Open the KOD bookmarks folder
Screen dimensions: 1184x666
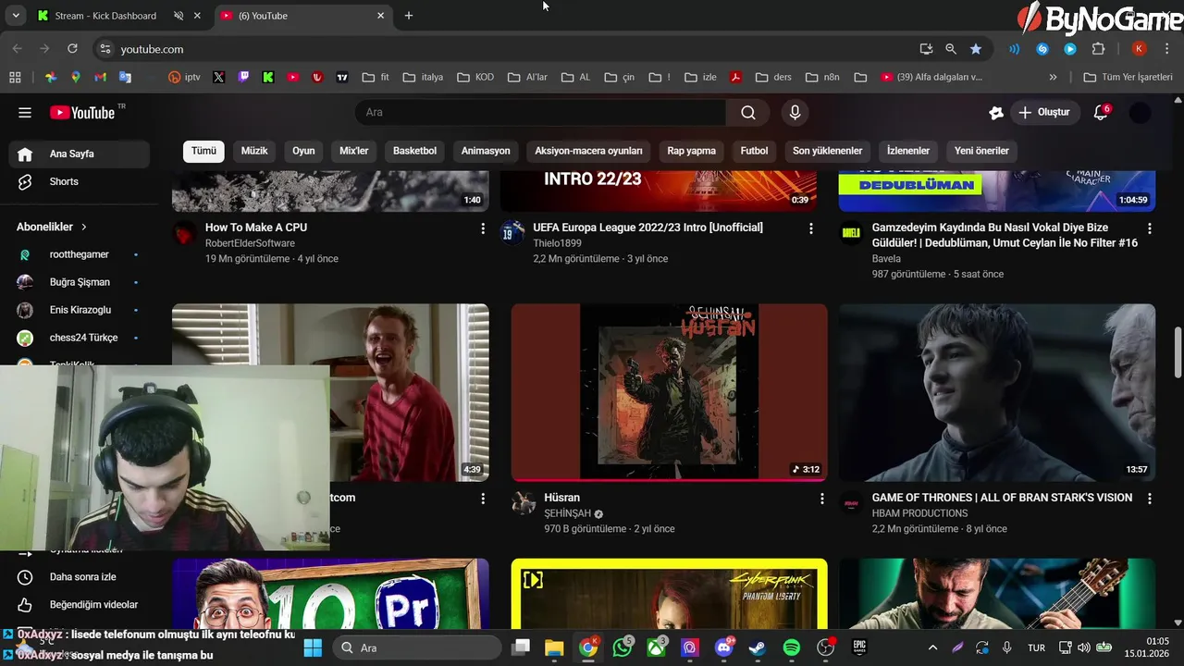pos(475,78)
